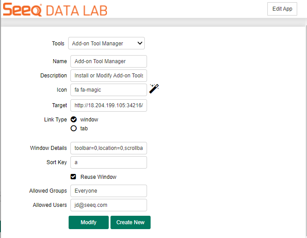Screen dimensions: 307x238
Task: Click the Allowed Groups field
Action: (x=108, y=191)
